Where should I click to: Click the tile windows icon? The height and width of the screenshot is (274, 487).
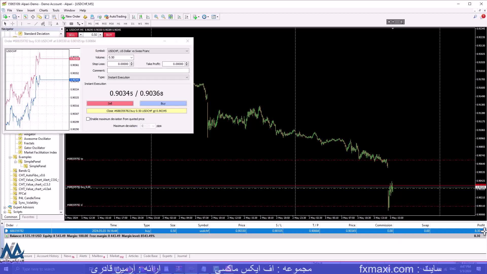tap(170, 17)
